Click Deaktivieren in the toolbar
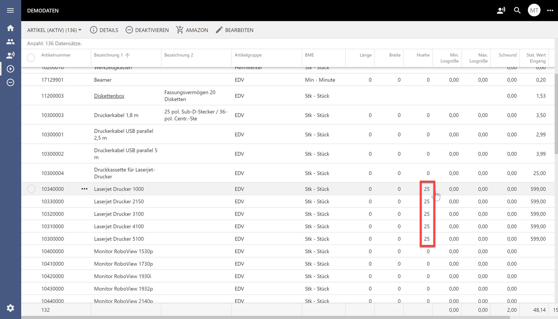Viewport: 558px width, 319px height. 147,30
